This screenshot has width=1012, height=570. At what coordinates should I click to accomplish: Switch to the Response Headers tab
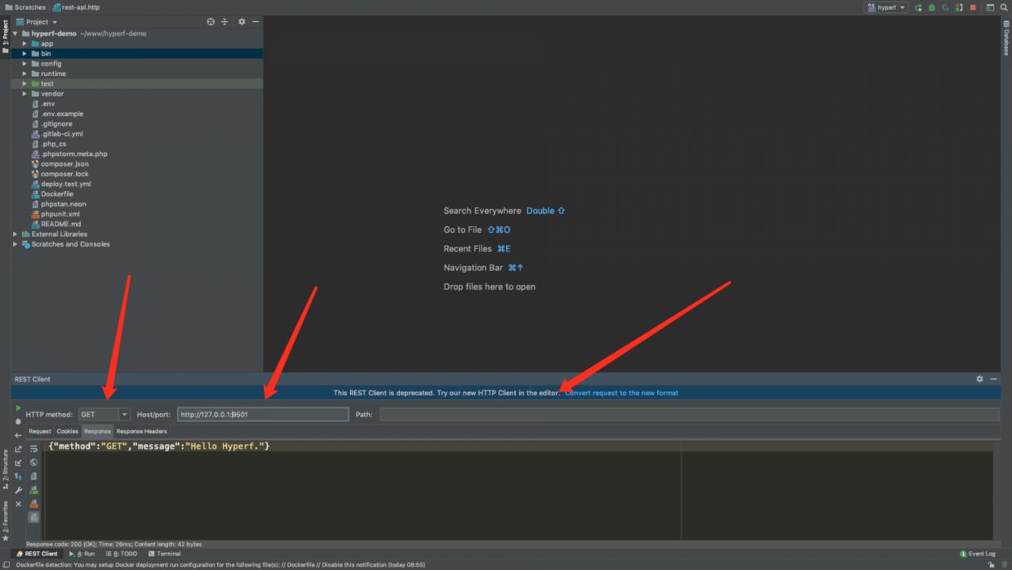point(141,431)
